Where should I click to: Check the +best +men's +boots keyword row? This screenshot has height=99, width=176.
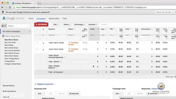click(x=37, y=43)
